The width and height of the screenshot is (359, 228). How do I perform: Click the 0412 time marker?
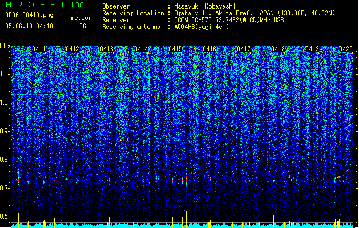point(72,49)
